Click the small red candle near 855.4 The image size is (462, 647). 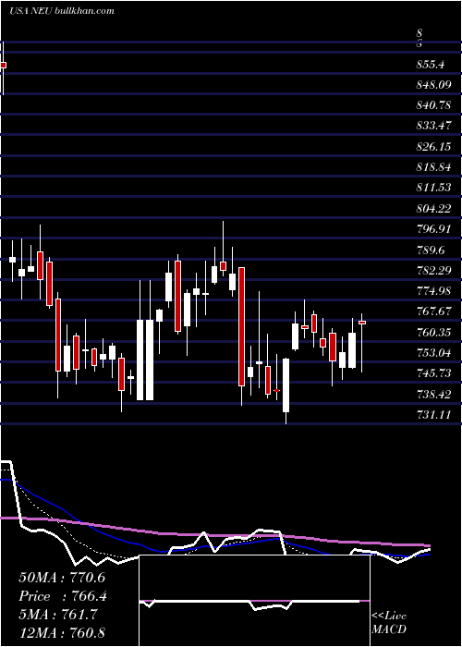4,66
